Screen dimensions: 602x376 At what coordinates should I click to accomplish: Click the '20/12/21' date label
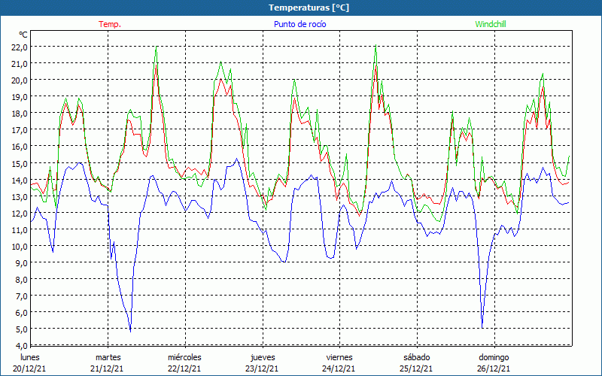click(x=29, y=368)
